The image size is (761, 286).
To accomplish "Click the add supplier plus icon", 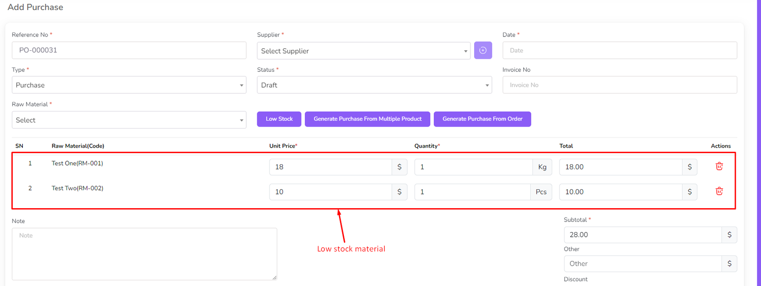I will [483, 50].
